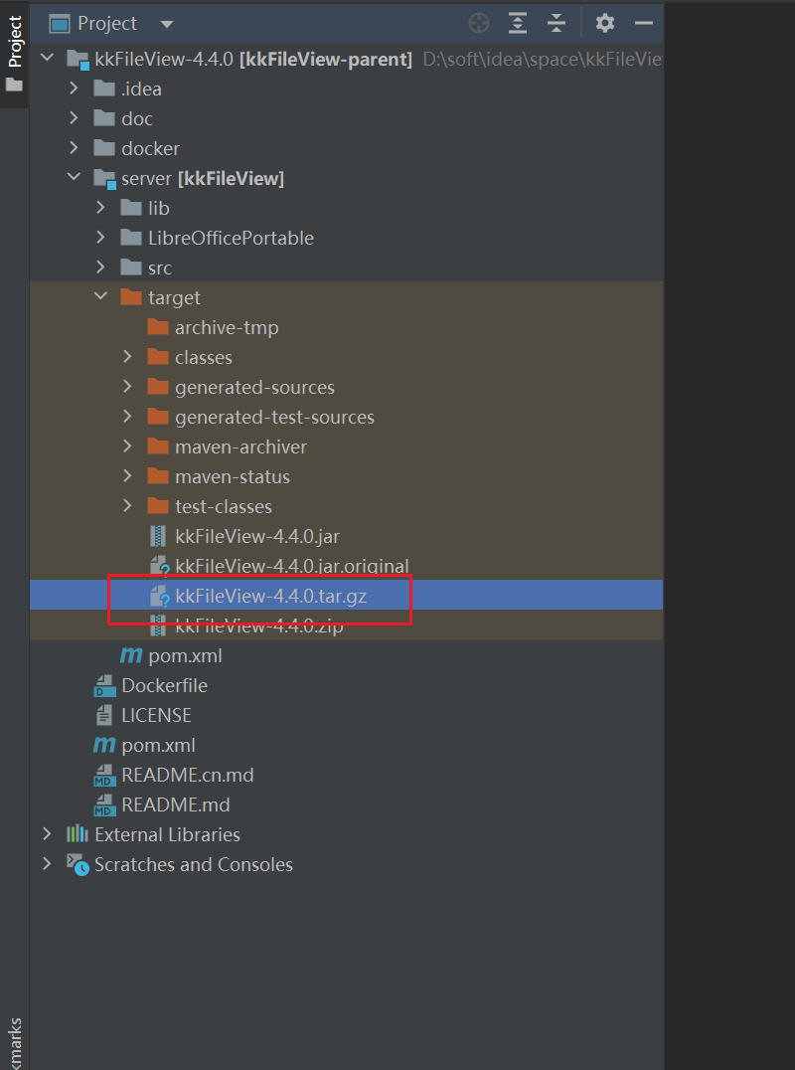This screenshot has height=1070, width=795.
Task: Click the kkFileView-4.4.0 project module icon
Action: coord(79,60)
